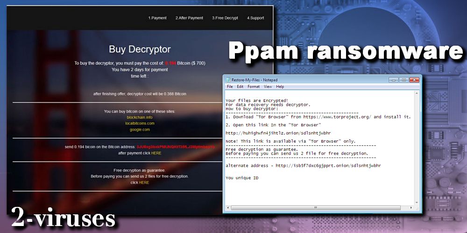Viewport: 467px width, 233px height.
Task: Click HERE link for free decryption
Action: (144, 183)
